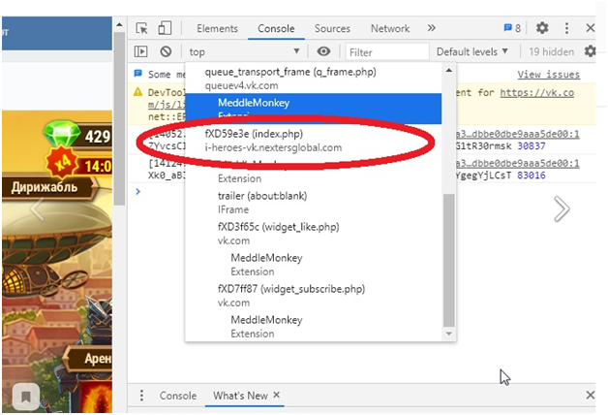Select fXD7ff87 (widget_subscribe.php) context
The width and height of the screenshot is (608, 415).
point(314,296)
